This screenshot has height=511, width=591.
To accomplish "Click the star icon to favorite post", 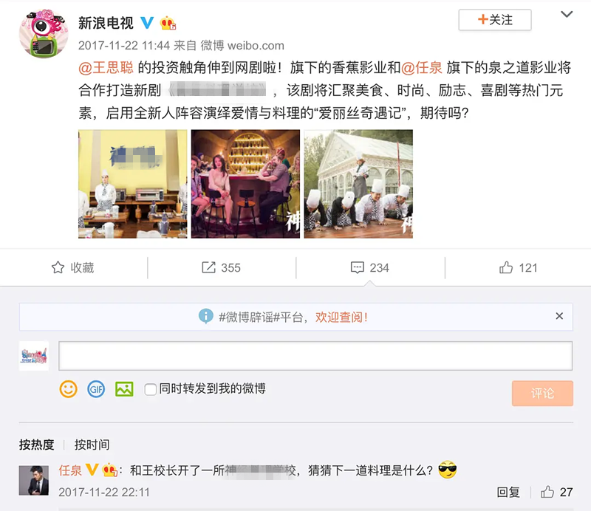I will [x=58, y=267].
